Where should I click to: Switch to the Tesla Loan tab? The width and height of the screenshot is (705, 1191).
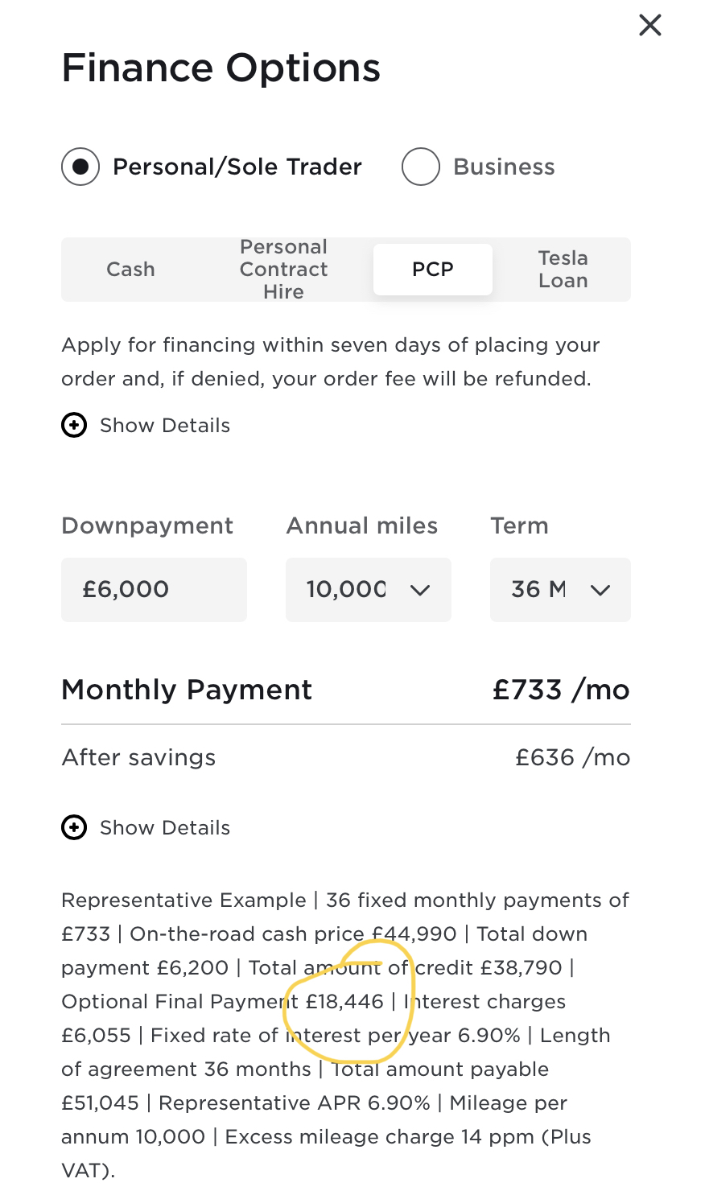click(563, 269)
